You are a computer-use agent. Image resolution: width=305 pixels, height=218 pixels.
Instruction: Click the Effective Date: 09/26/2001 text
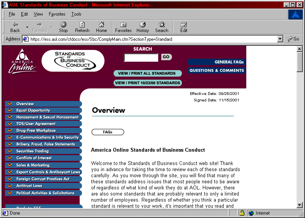point(214,94)
